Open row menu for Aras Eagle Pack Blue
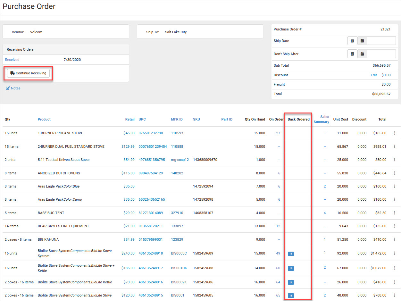The image size is (401, 301). click(x=395, y=186)
